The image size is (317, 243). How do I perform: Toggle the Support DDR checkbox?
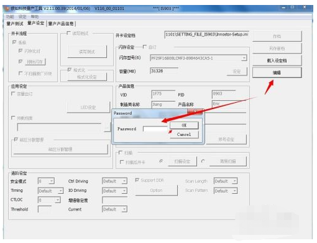[137, 180]
